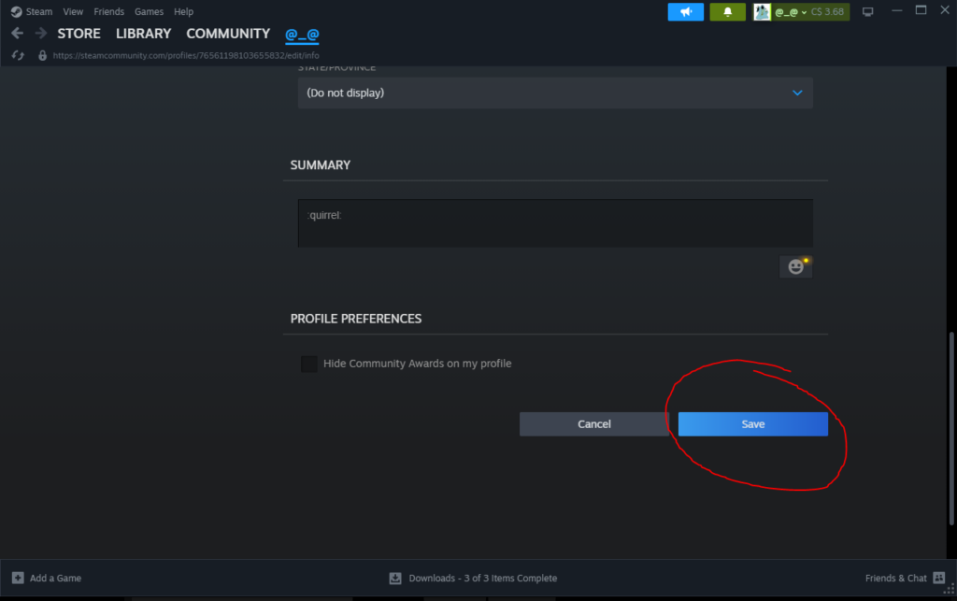Expand the State/Province dropdown
The width and height of the screenshot is (957, 601).
(x=555, y=93)
